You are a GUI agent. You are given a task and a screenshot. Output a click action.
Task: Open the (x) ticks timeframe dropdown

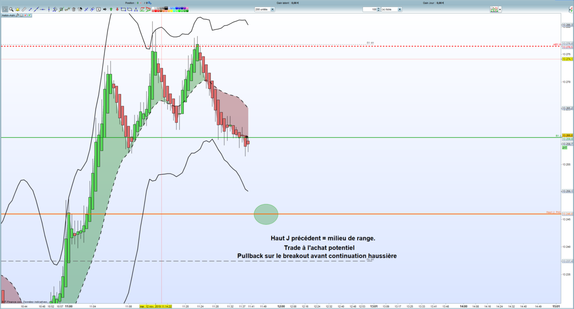pos(391,9)
